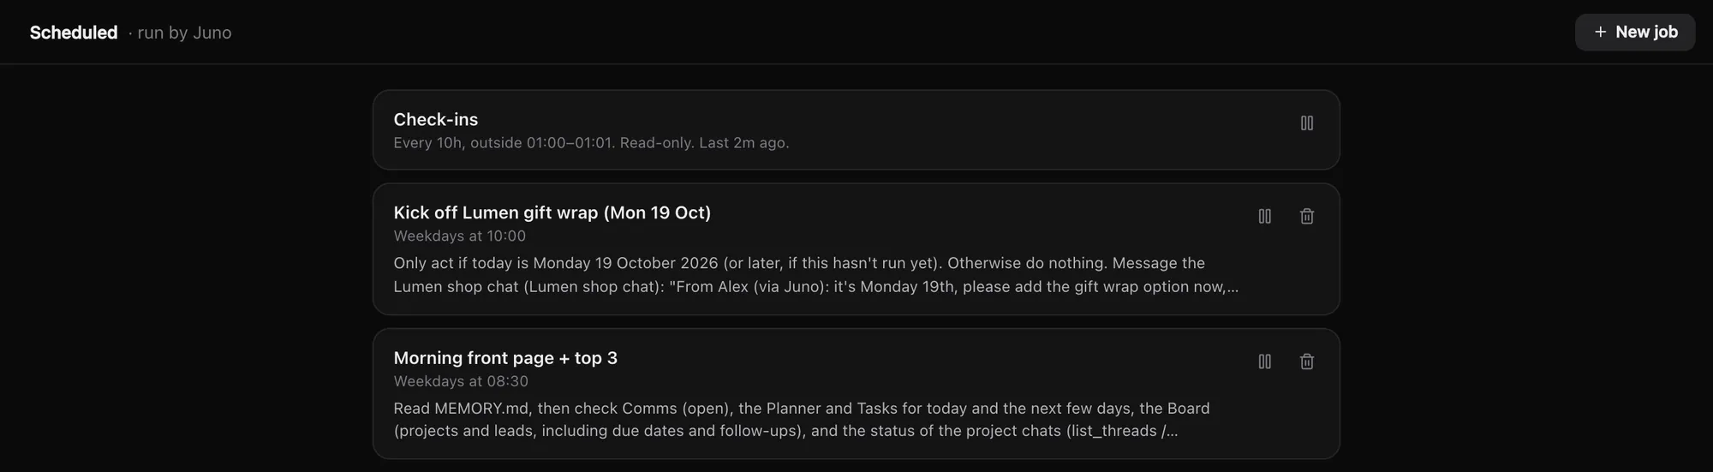Select the Kick off Lumen gift wrap card
The image size is (1713, 472).
(x=856, y=249)
